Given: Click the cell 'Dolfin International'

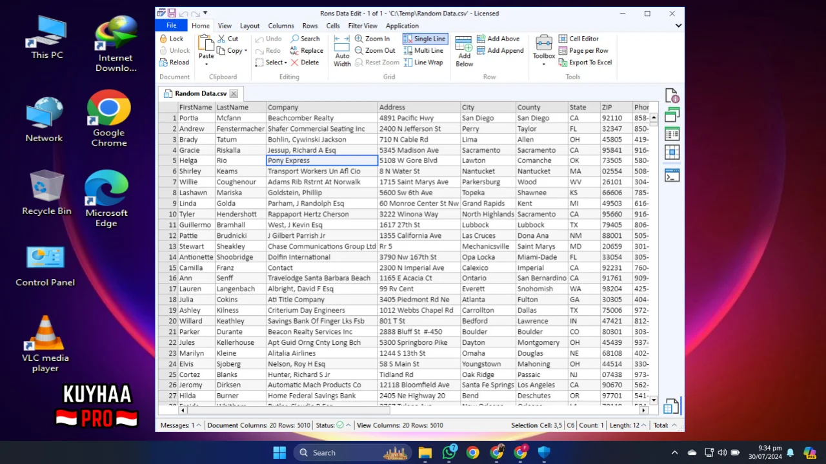Looking at the screenshot, I should coord(322,257).
